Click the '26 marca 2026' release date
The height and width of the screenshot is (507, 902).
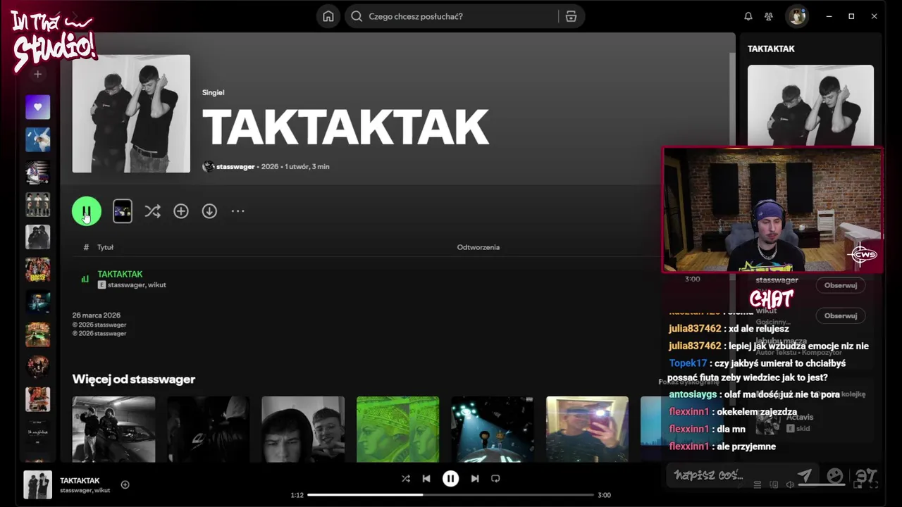[x=97, y=315]
